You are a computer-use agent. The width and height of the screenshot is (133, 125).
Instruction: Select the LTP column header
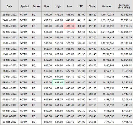pos(81,6)
